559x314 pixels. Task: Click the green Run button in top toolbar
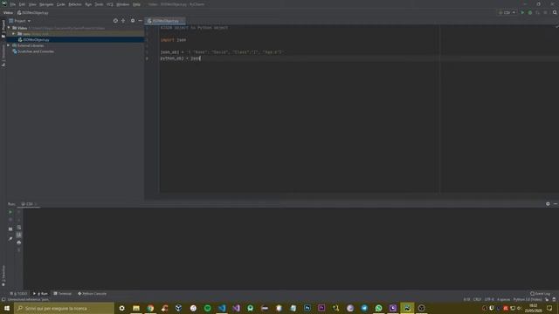522,12
